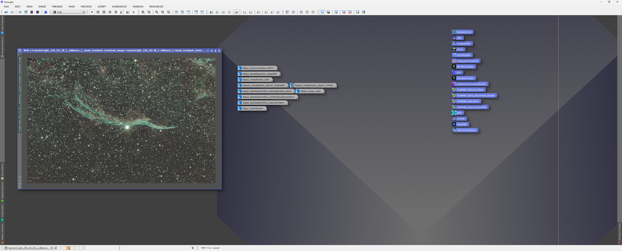This screenshot has width=622, height=251.
Task: Switch to the highlighted orange workspace button
Action: coord(68,248)
